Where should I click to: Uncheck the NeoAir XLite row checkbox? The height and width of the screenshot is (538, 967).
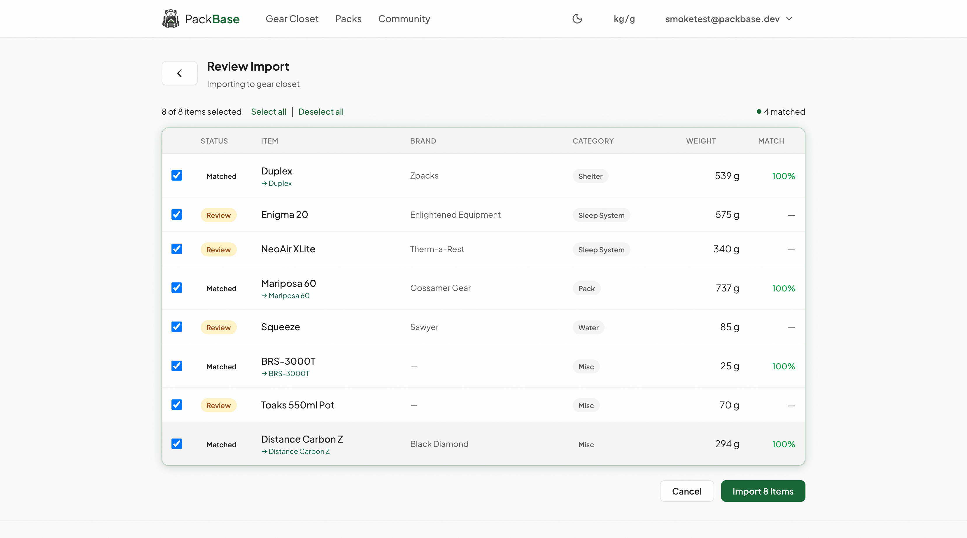177,249
